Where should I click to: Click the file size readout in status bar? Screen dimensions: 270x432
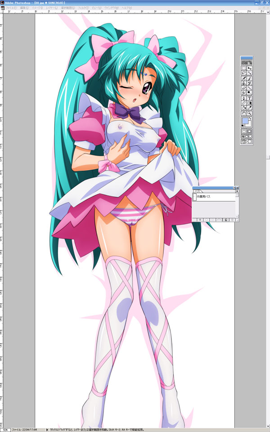tap(24, 430)
